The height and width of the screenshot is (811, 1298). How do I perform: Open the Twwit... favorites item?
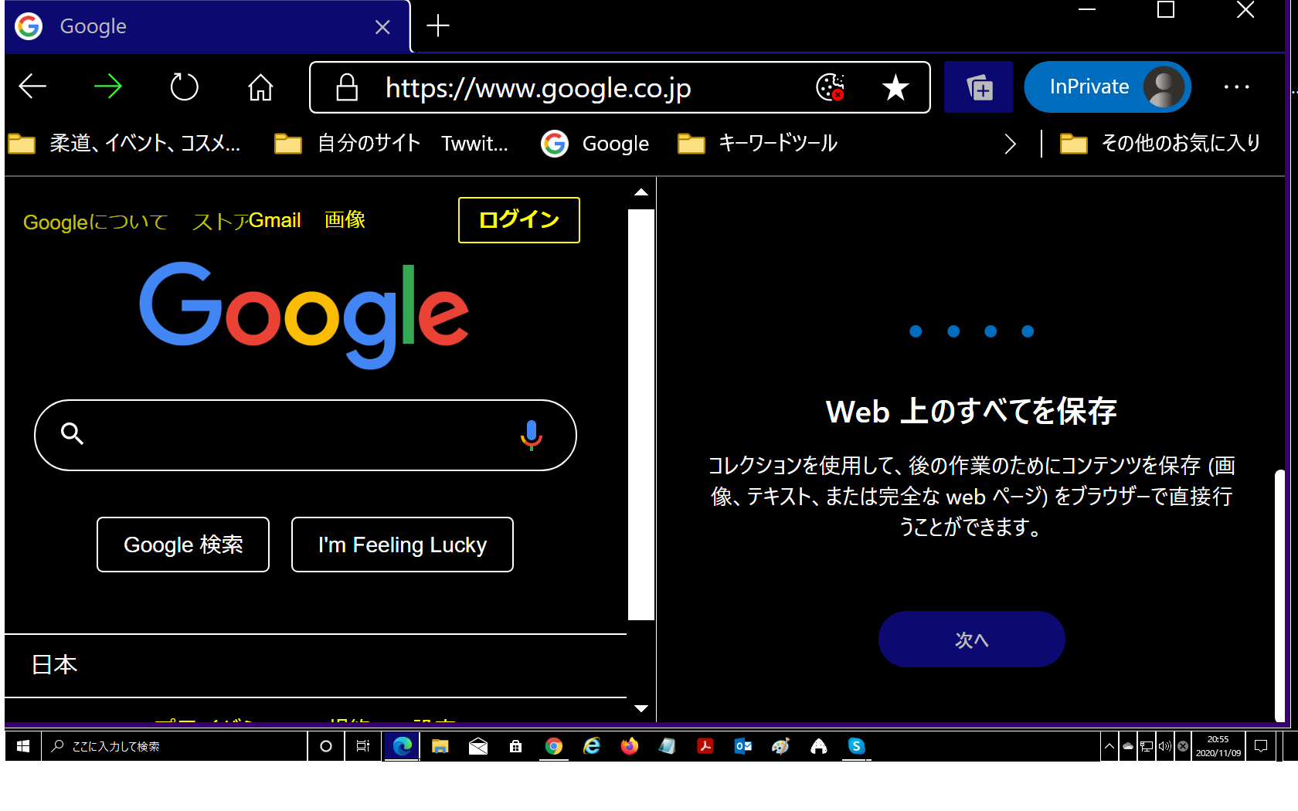pos(474,144)
